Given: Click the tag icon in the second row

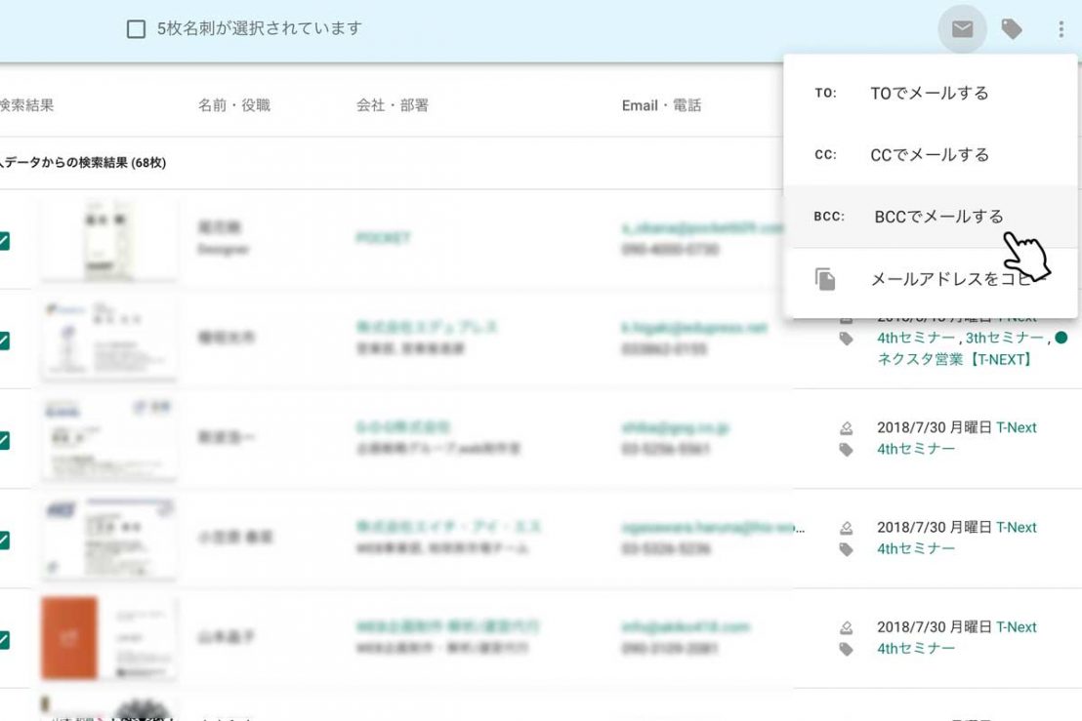Looking at the screenshot, I should tap(847, 339).
